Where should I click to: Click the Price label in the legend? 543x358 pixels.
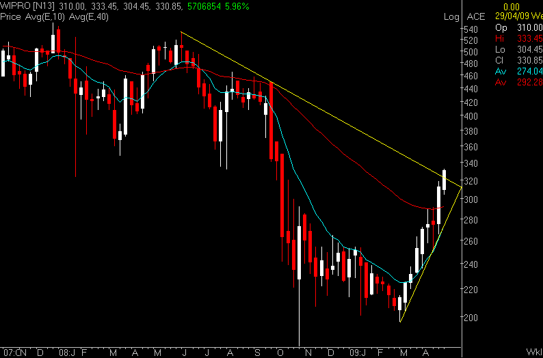click(x=12, y=16)
